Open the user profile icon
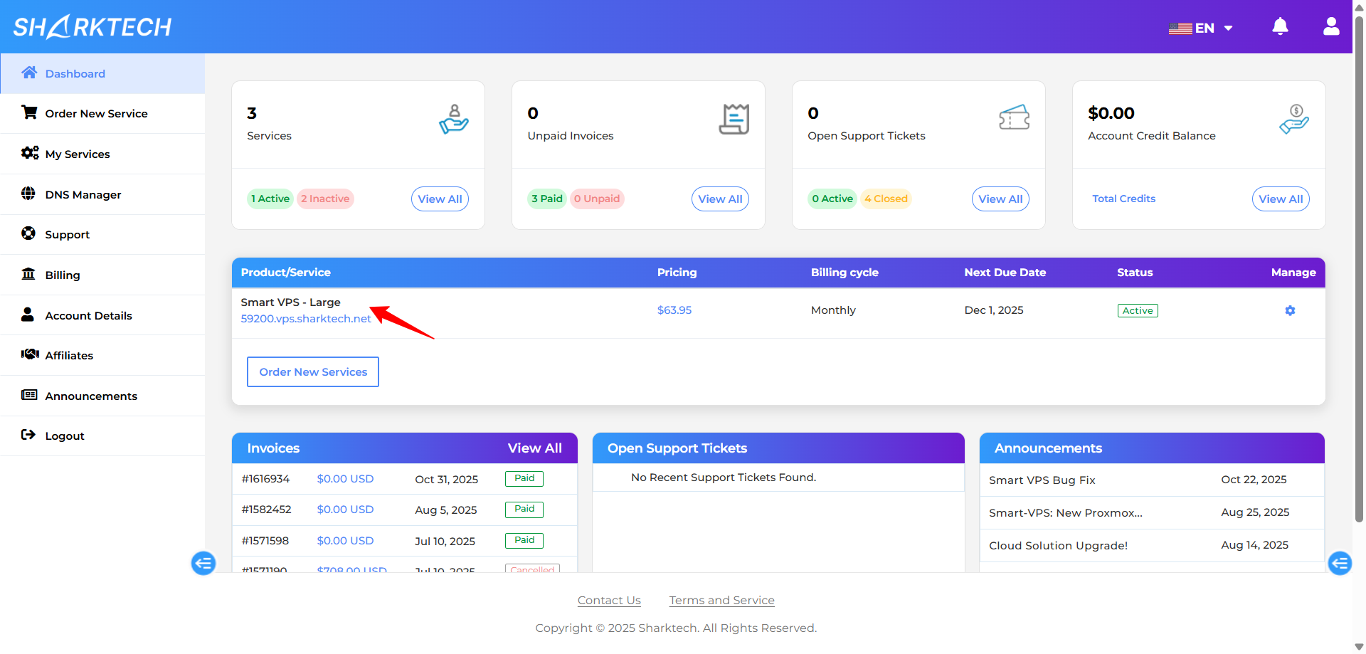 [1331, 27]
